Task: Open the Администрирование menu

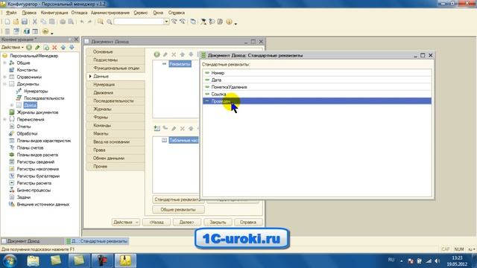Action: tap(110, 13)
